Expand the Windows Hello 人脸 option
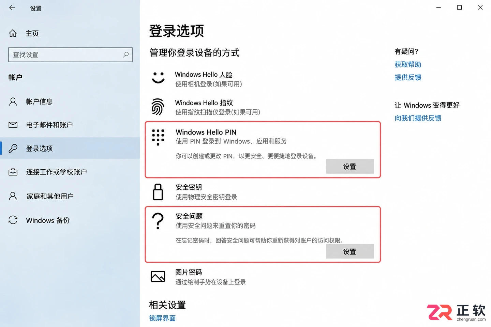 (204, 75)
